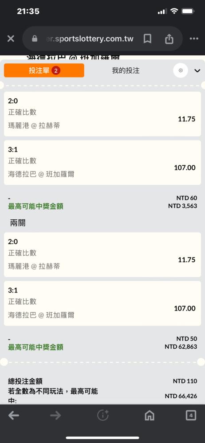This screenshot has height=443, width=205.
Task: Switch to the 投注單 tab
Action: click(44, 70)
